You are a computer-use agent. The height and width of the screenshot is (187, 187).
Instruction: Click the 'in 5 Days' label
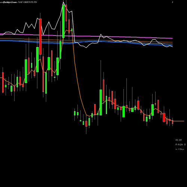click(180, 149)
